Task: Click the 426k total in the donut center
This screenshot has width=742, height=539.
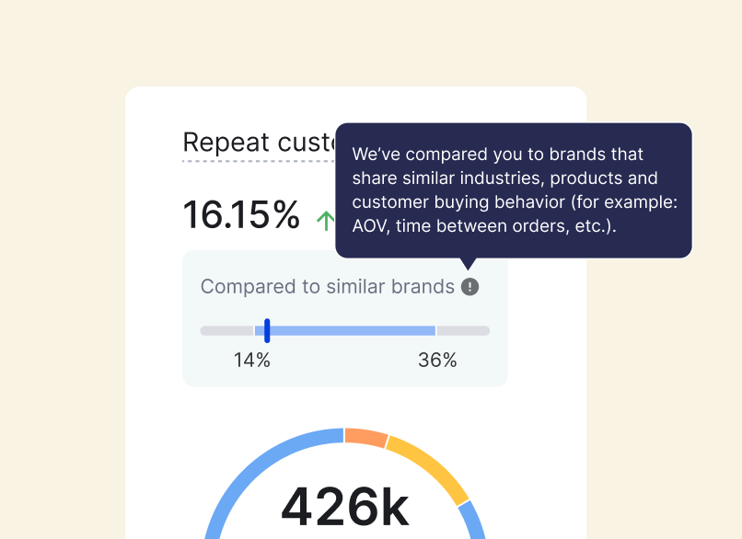Action: (x=344, y=507)
